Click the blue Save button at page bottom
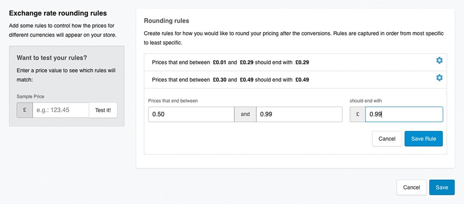 pos(442,187)
